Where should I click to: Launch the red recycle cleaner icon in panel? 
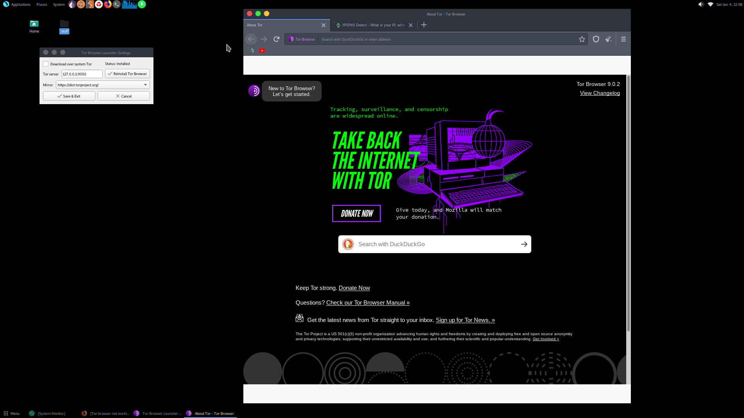click(x=99, y=4)
